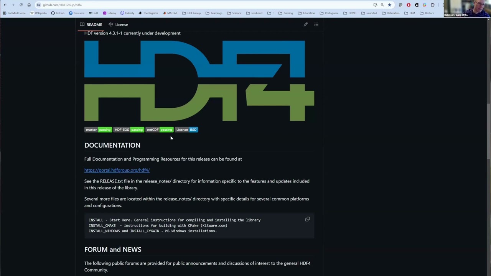Click the HDF version 4.3.1-1 text
Viewport: 491px width, 276px height.
click(132, 33)
